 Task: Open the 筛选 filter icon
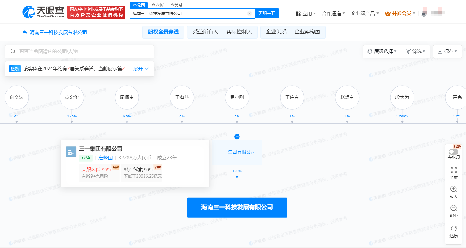409,51
